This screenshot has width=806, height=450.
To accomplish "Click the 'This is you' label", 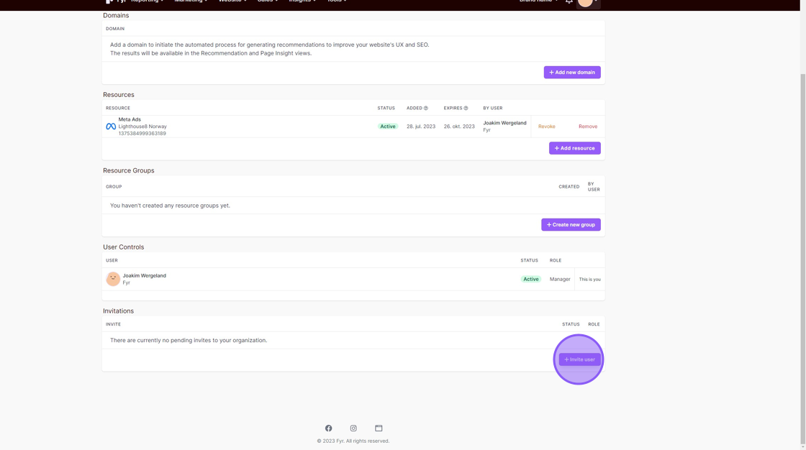I will pos(589,280).
